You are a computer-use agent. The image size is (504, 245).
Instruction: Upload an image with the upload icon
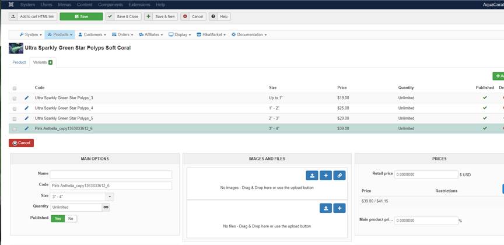(x=311, y=176)
